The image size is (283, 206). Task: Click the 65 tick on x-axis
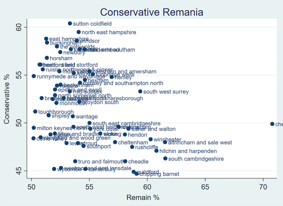pyautogui.click(x=205, y=187)
